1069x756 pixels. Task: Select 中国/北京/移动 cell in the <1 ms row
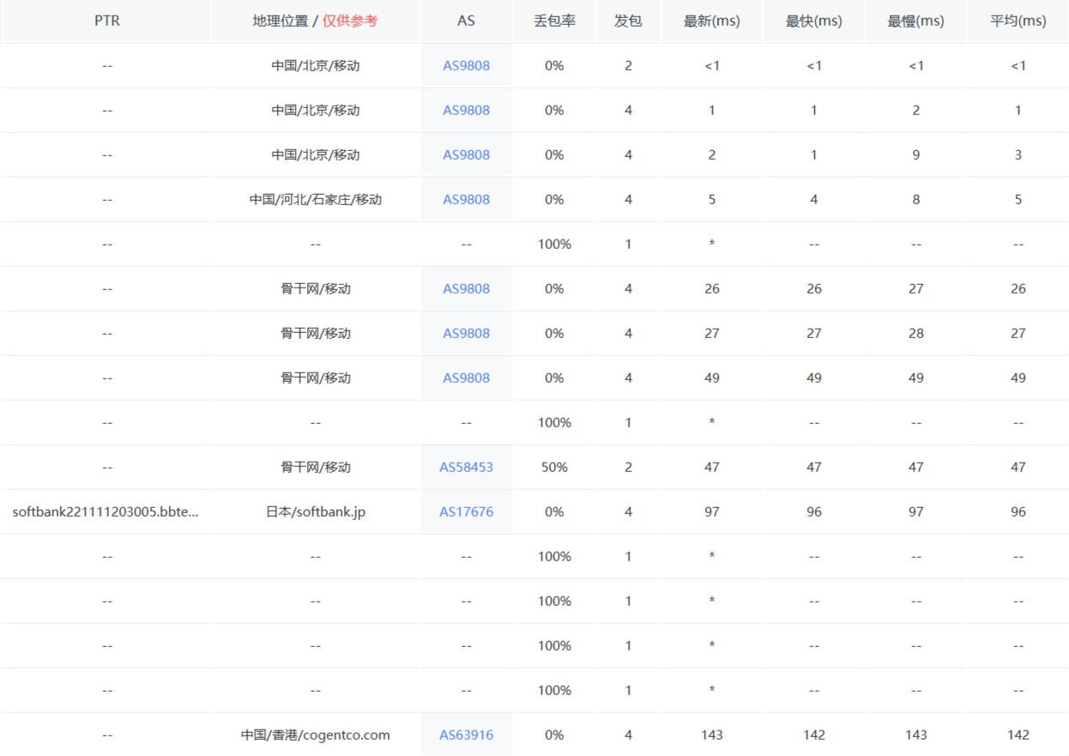(x=315, y=65)
